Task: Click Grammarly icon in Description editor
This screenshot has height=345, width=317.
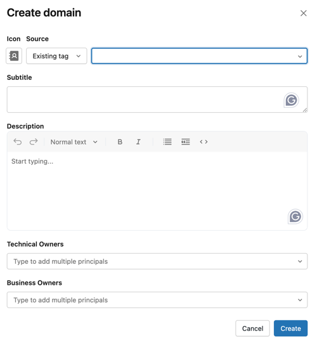Action: 295,216
